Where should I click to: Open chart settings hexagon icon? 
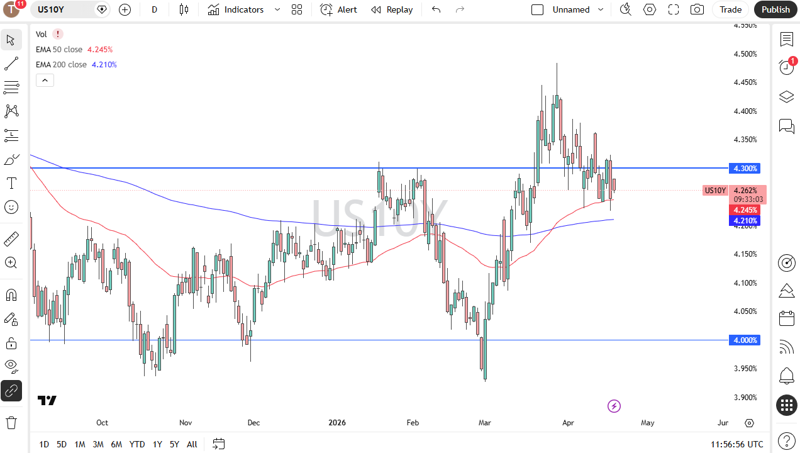coord(650,9)
